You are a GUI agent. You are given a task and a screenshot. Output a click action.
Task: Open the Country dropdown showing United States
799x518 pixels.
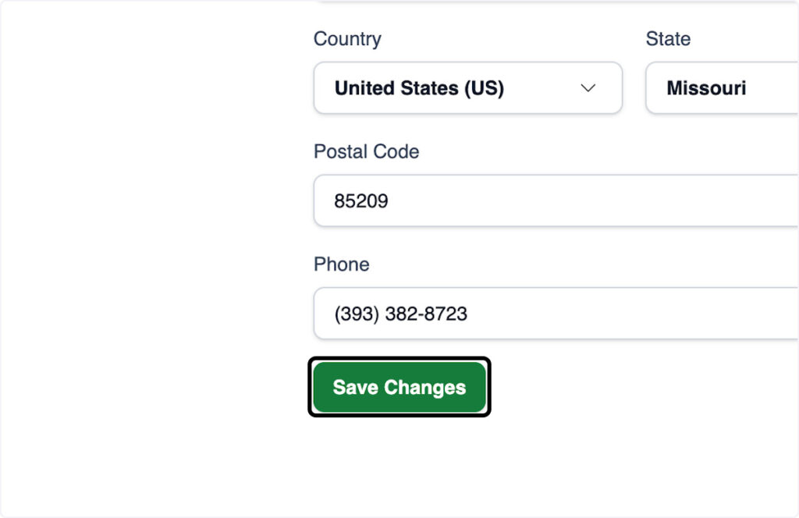pyautogui.click(x=467, y=88)
